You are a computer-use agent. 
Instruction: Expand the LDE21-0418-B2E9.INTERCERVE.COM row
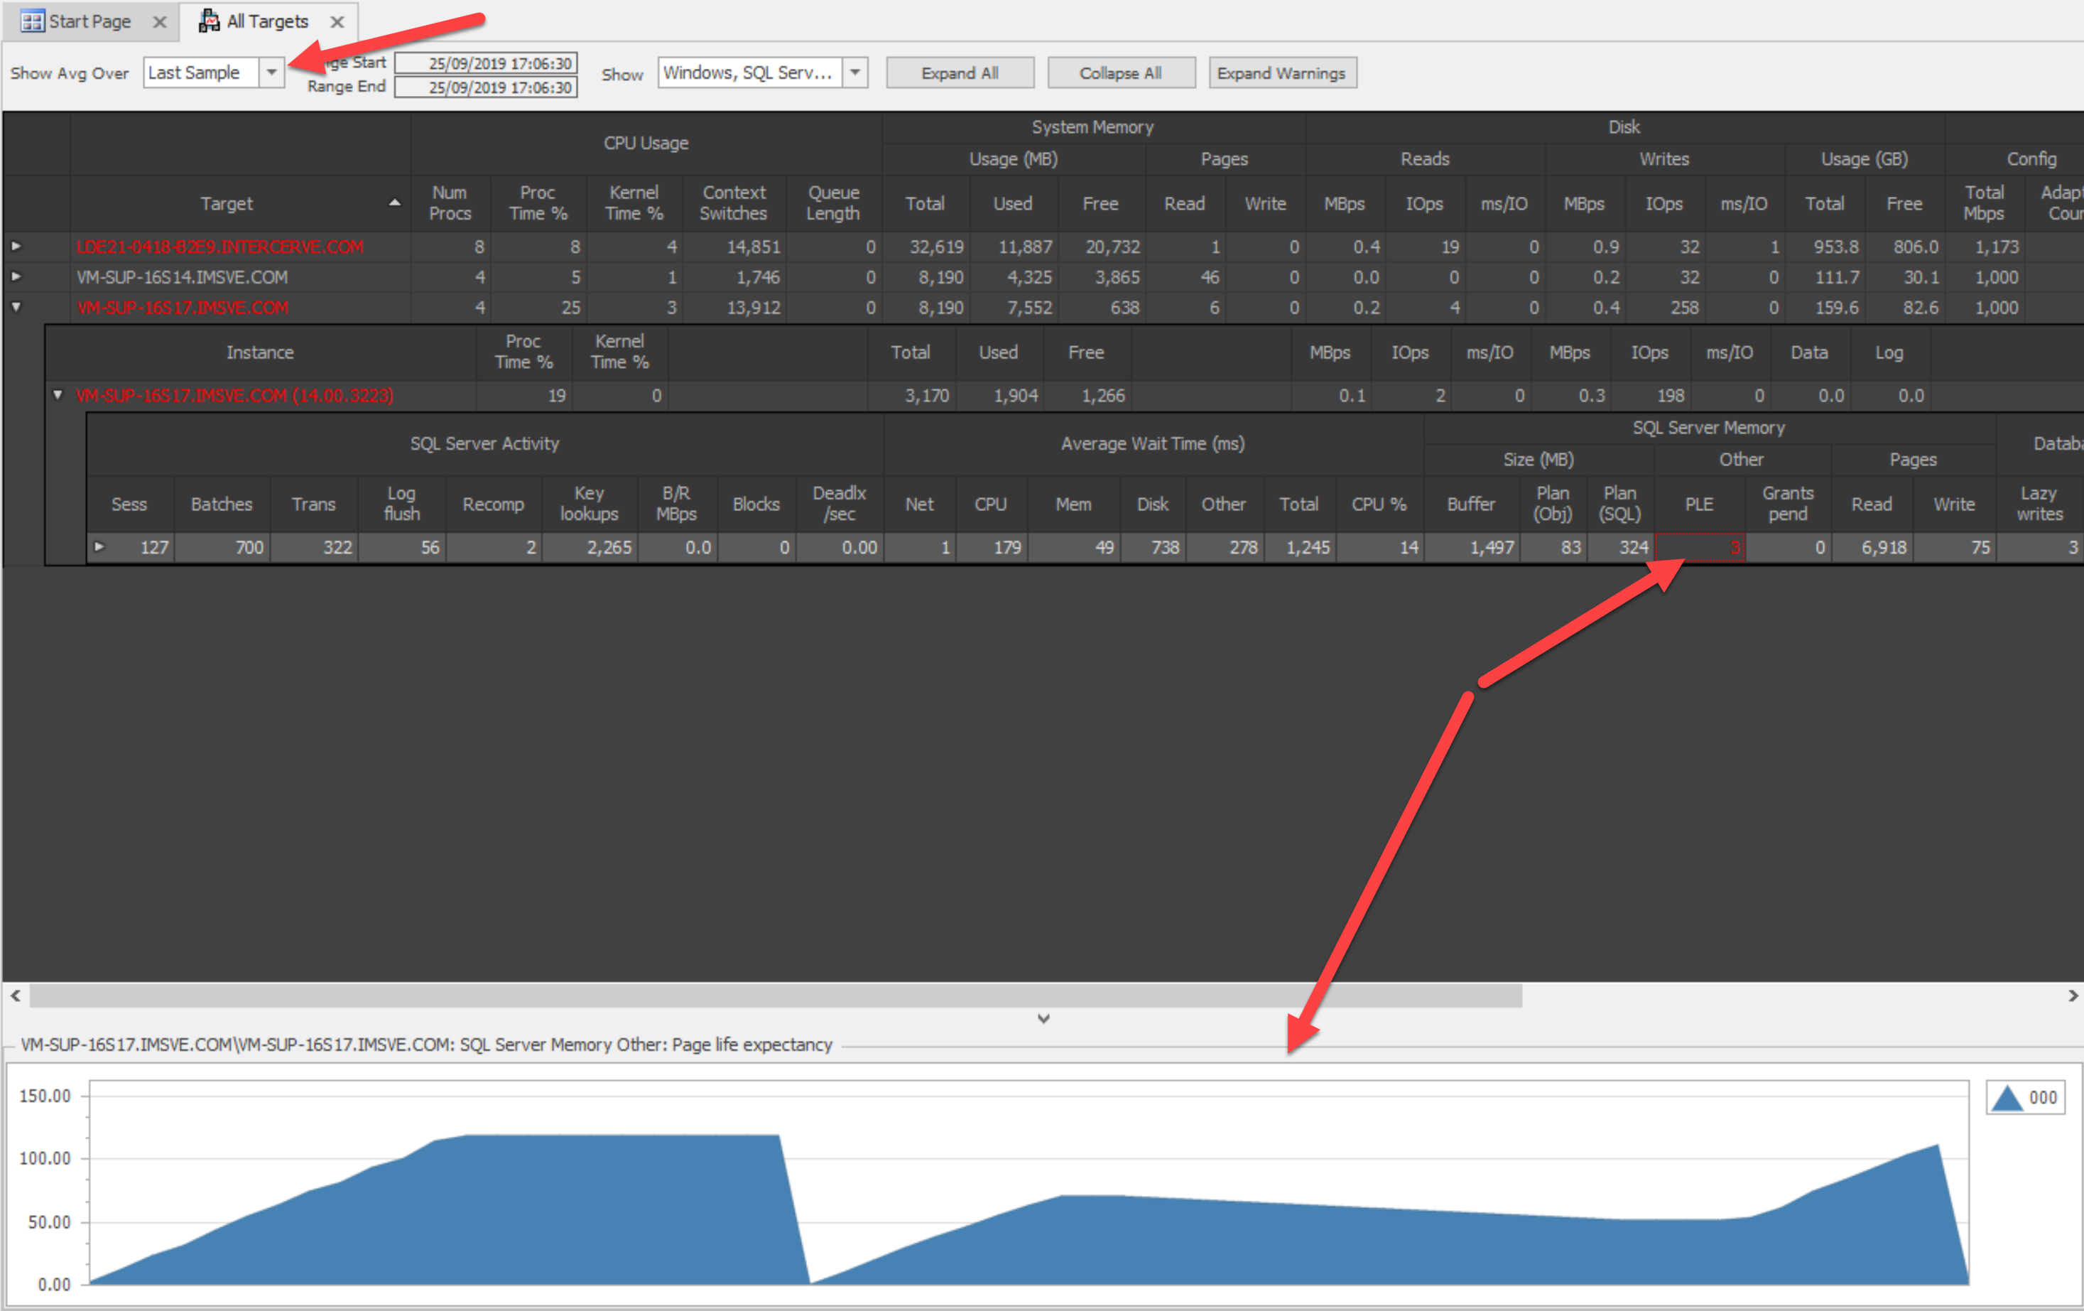pos(16,247)
